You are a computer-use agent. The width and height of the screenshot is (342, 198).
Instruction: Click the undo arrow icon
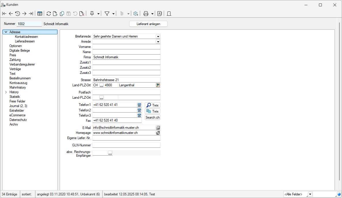(x=75, y=14)
